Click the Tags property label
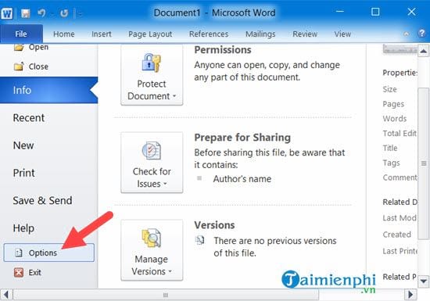The width and height of the screenshot is (430, 301). coord(391,163)
